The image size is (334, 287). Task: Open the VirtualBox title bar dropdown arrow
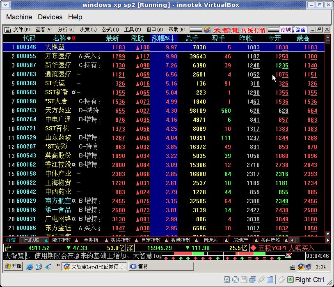click(x=5, y=5)
